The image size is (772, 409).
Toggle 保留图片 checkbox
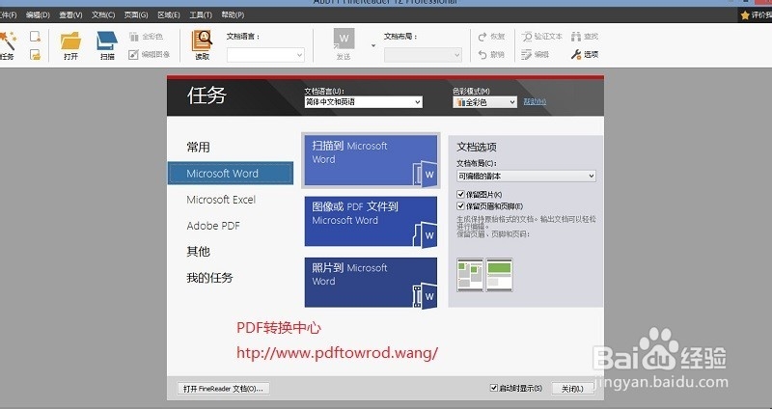[461, 195]
